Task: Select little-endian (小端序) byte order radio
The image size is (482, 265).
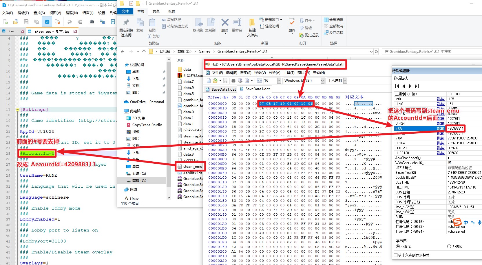Action: tap(398, 247)
